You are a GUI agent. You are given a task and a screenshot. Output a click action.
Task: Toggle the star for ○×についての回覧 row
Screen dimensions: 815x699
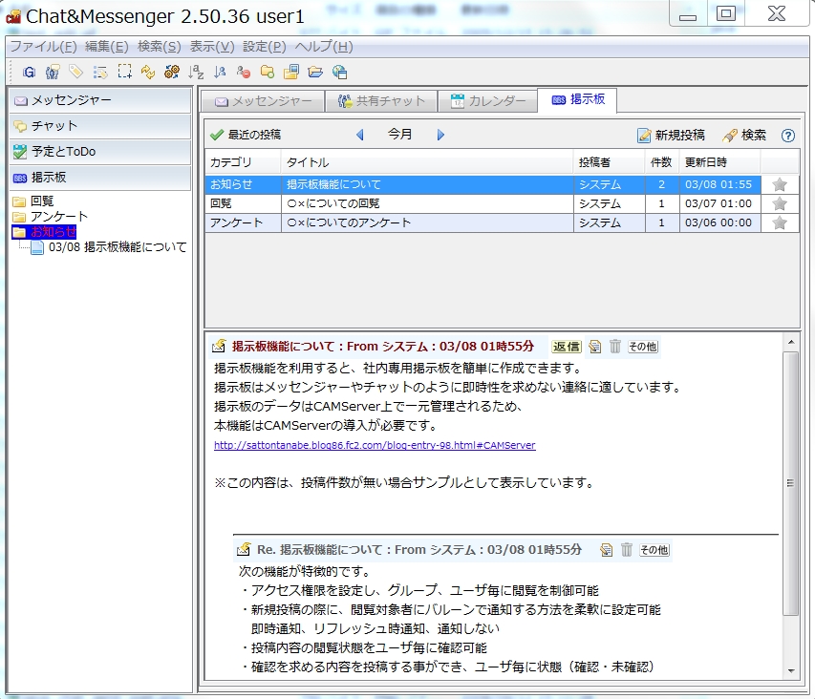[x=779, y=203]
